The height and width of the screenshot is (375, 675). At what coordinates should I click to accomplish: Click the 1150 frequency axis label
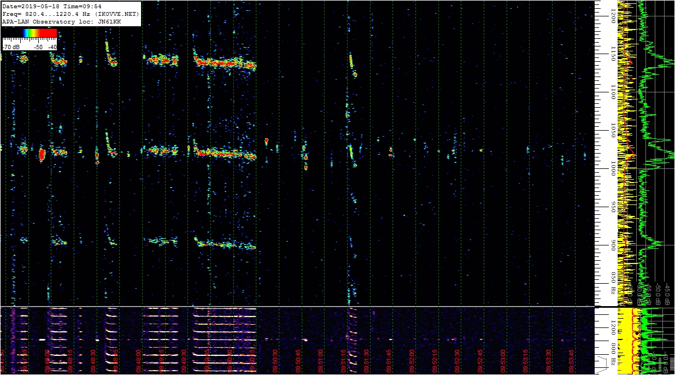click(x=613, y=54)
